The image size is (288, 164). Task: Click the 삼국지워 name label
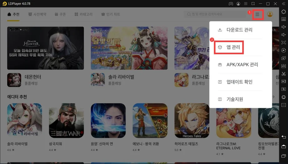(55, 144)
